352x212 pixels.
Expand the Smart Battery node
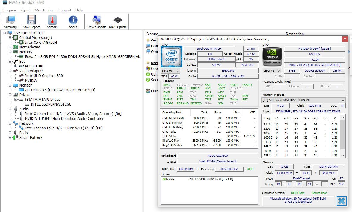pos(10,137)
